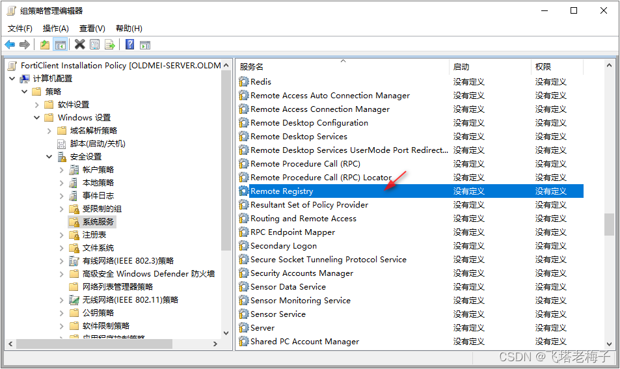Sort by the 权限 column header

[x=557, y=67]
